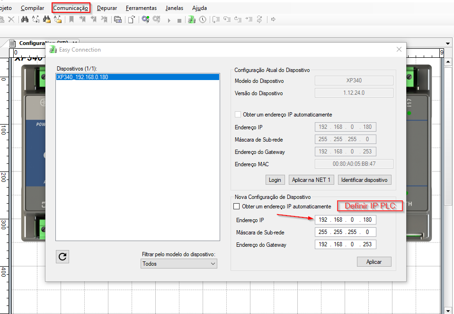This screenshot has width=454, height=314.
Task: Toggle automatic IP checkbox in Configuração Atual
Action: click(238, 115)
